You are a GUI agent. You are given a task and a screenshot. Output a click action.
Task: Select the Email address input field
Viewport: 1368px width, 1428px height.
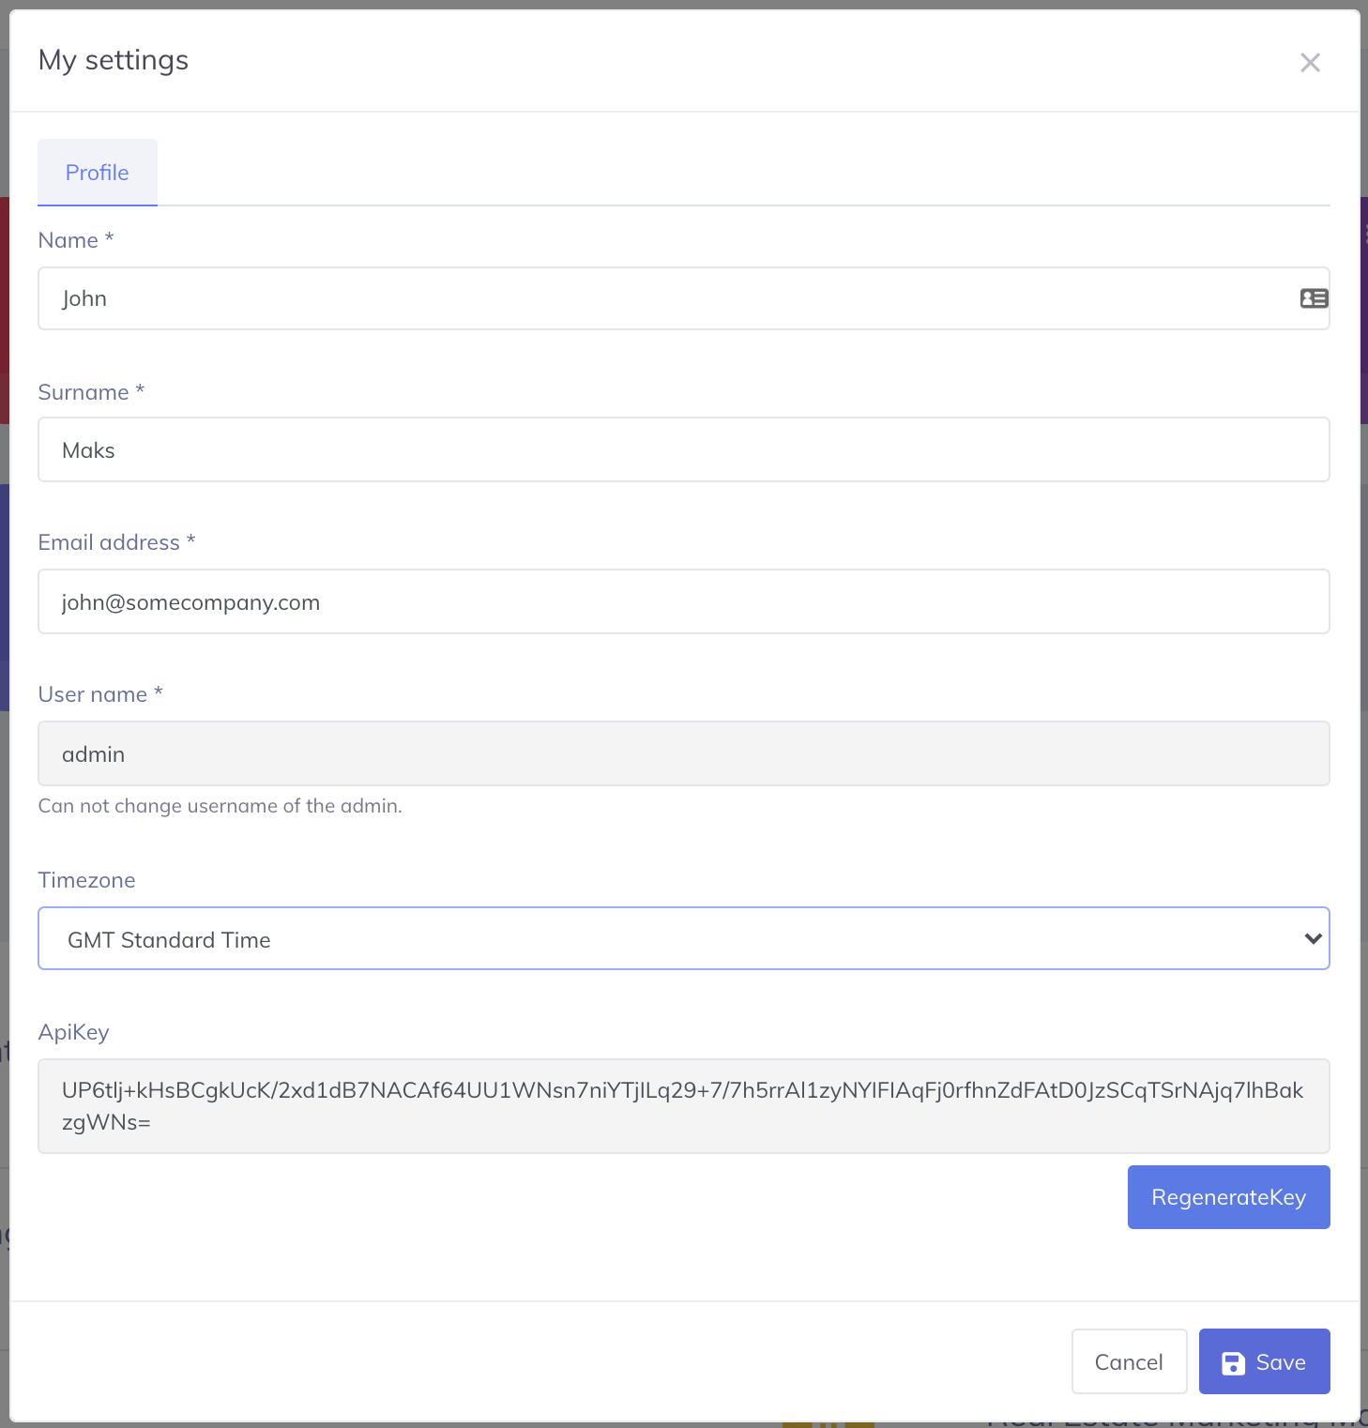683,601
